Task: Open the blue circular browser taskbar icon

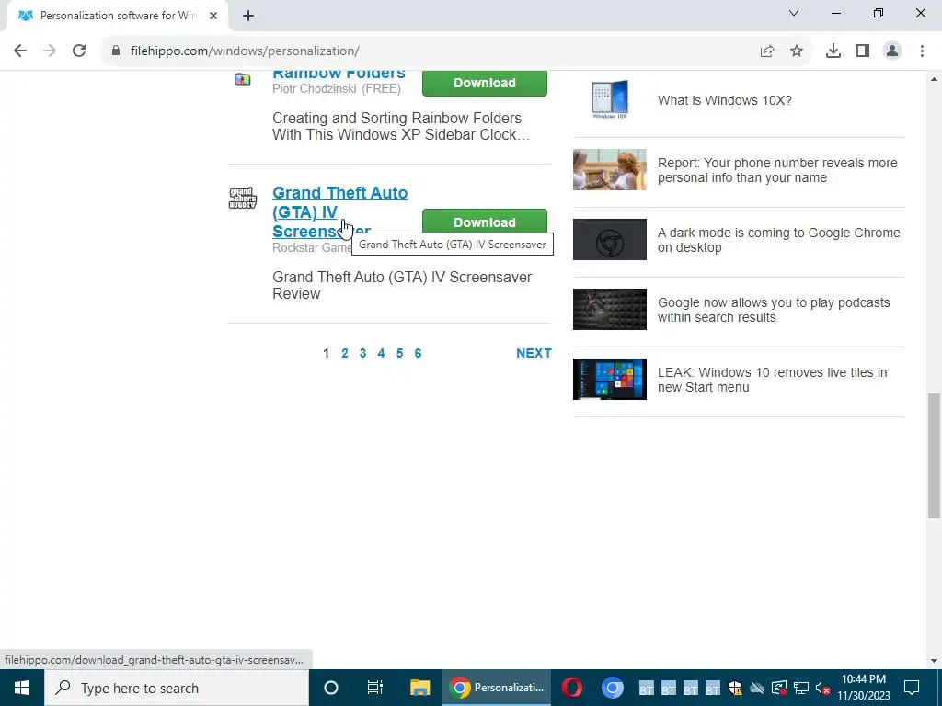Action: click(612, 688)
